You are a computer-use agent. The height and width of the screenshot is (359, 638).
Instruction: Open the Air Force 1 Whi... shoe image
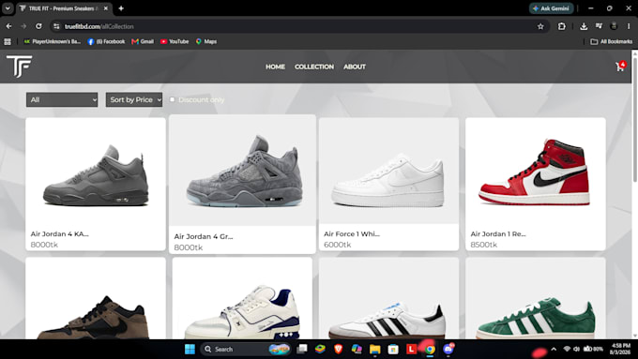tap(389, 172)
